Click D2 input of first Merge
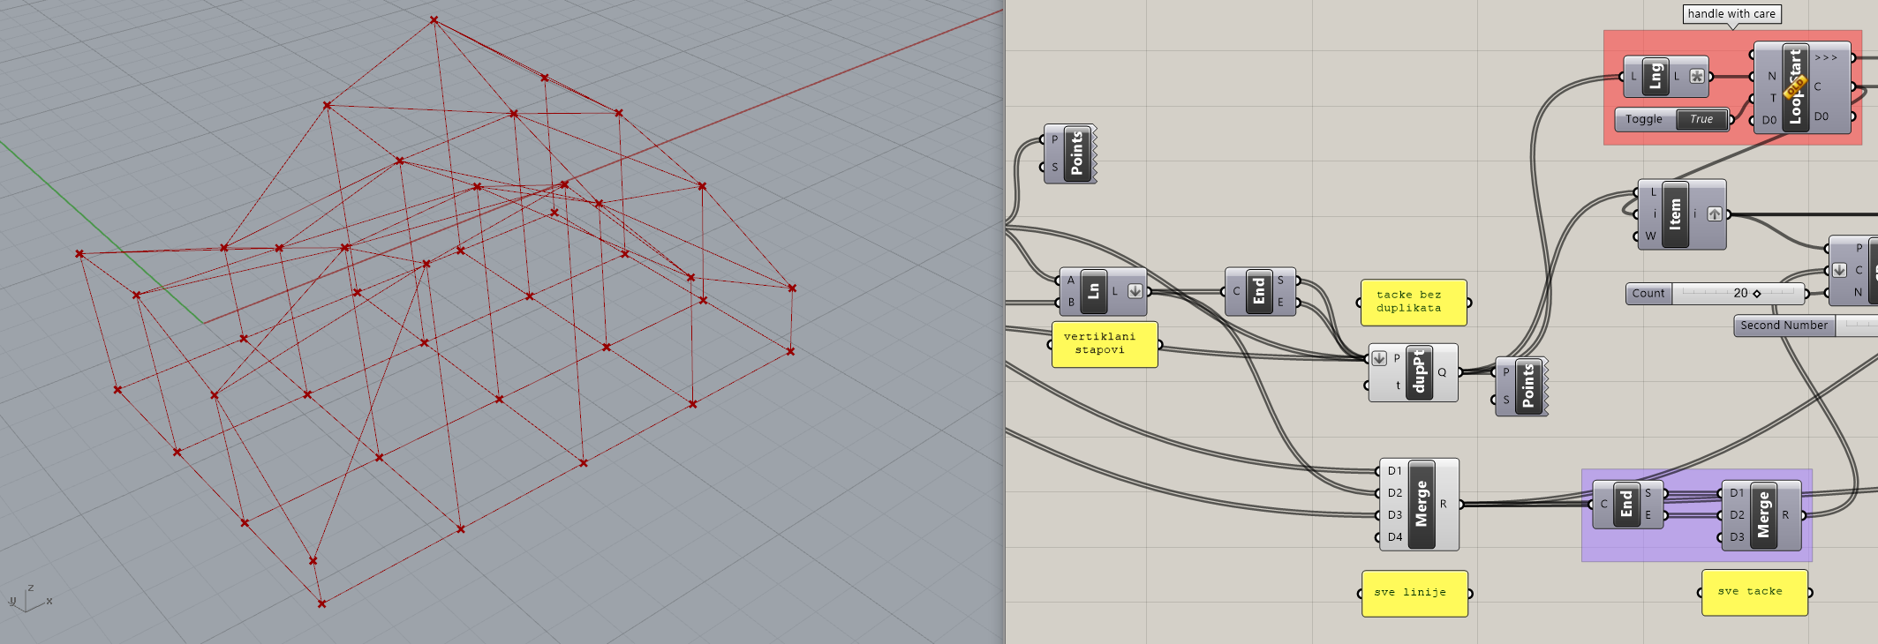 (1394, 493)
